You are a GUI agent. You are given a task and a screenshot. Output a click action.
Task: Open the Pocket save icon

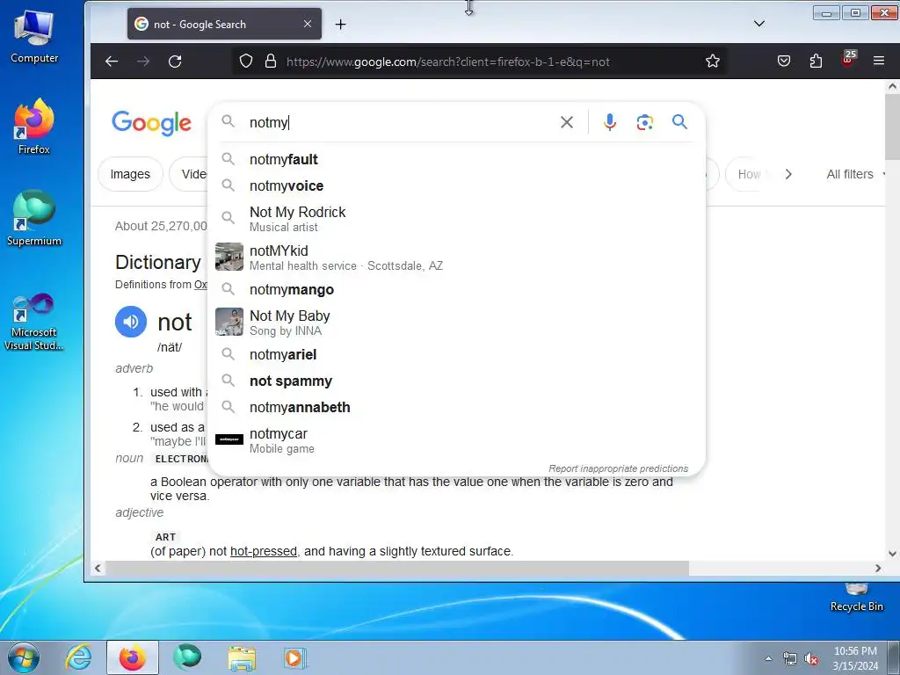783,61
